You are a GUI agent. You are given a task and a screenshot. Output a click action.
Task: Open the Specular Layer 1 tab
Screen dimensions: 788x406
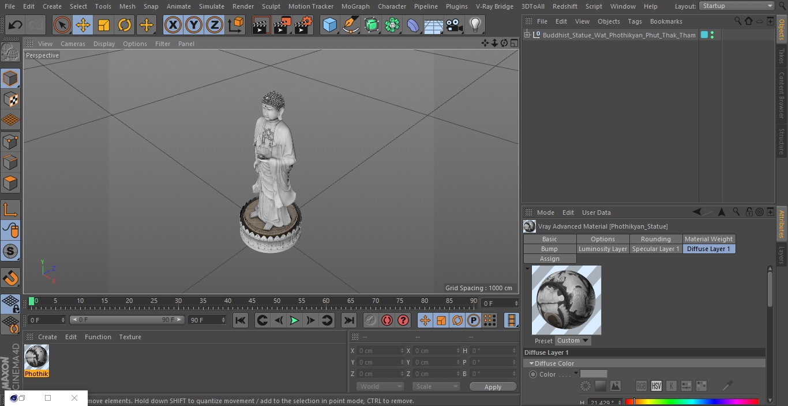tap(656, 249)
